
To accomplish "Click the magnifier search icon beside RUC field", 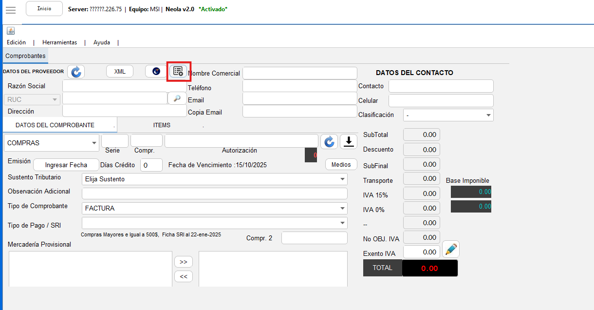I will (x=177, y=98).
